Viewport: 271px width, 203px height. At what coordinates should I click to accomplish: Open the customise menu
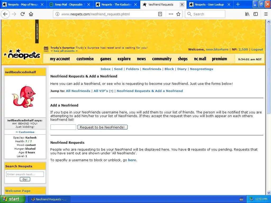coord(85,59)
